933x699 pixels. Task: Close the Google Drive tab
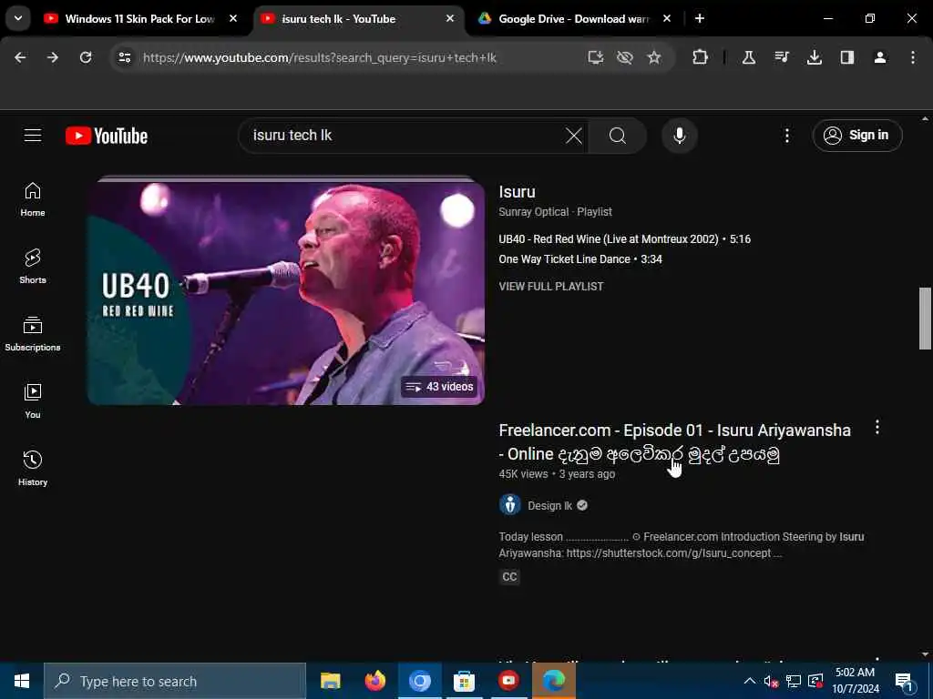tap(667, 18)
